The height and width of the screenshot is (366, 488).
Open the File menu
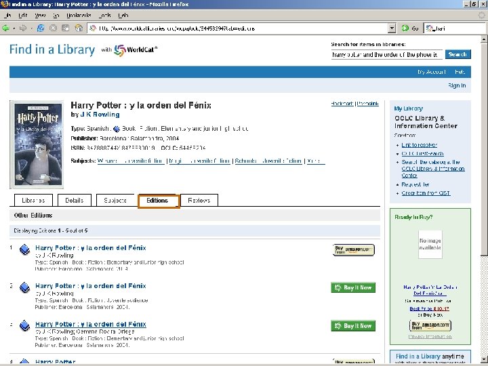click(7, 15)
